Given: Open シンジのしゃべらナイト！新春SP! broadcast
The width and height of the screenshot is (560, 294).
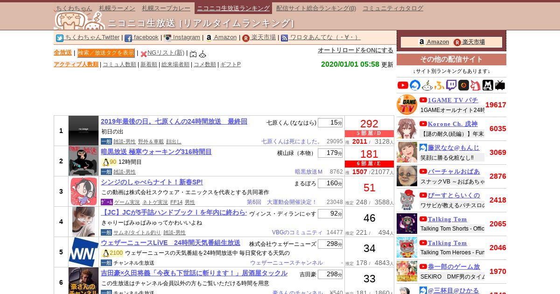Looking at the screenshot, I should (x=152, y=182).
